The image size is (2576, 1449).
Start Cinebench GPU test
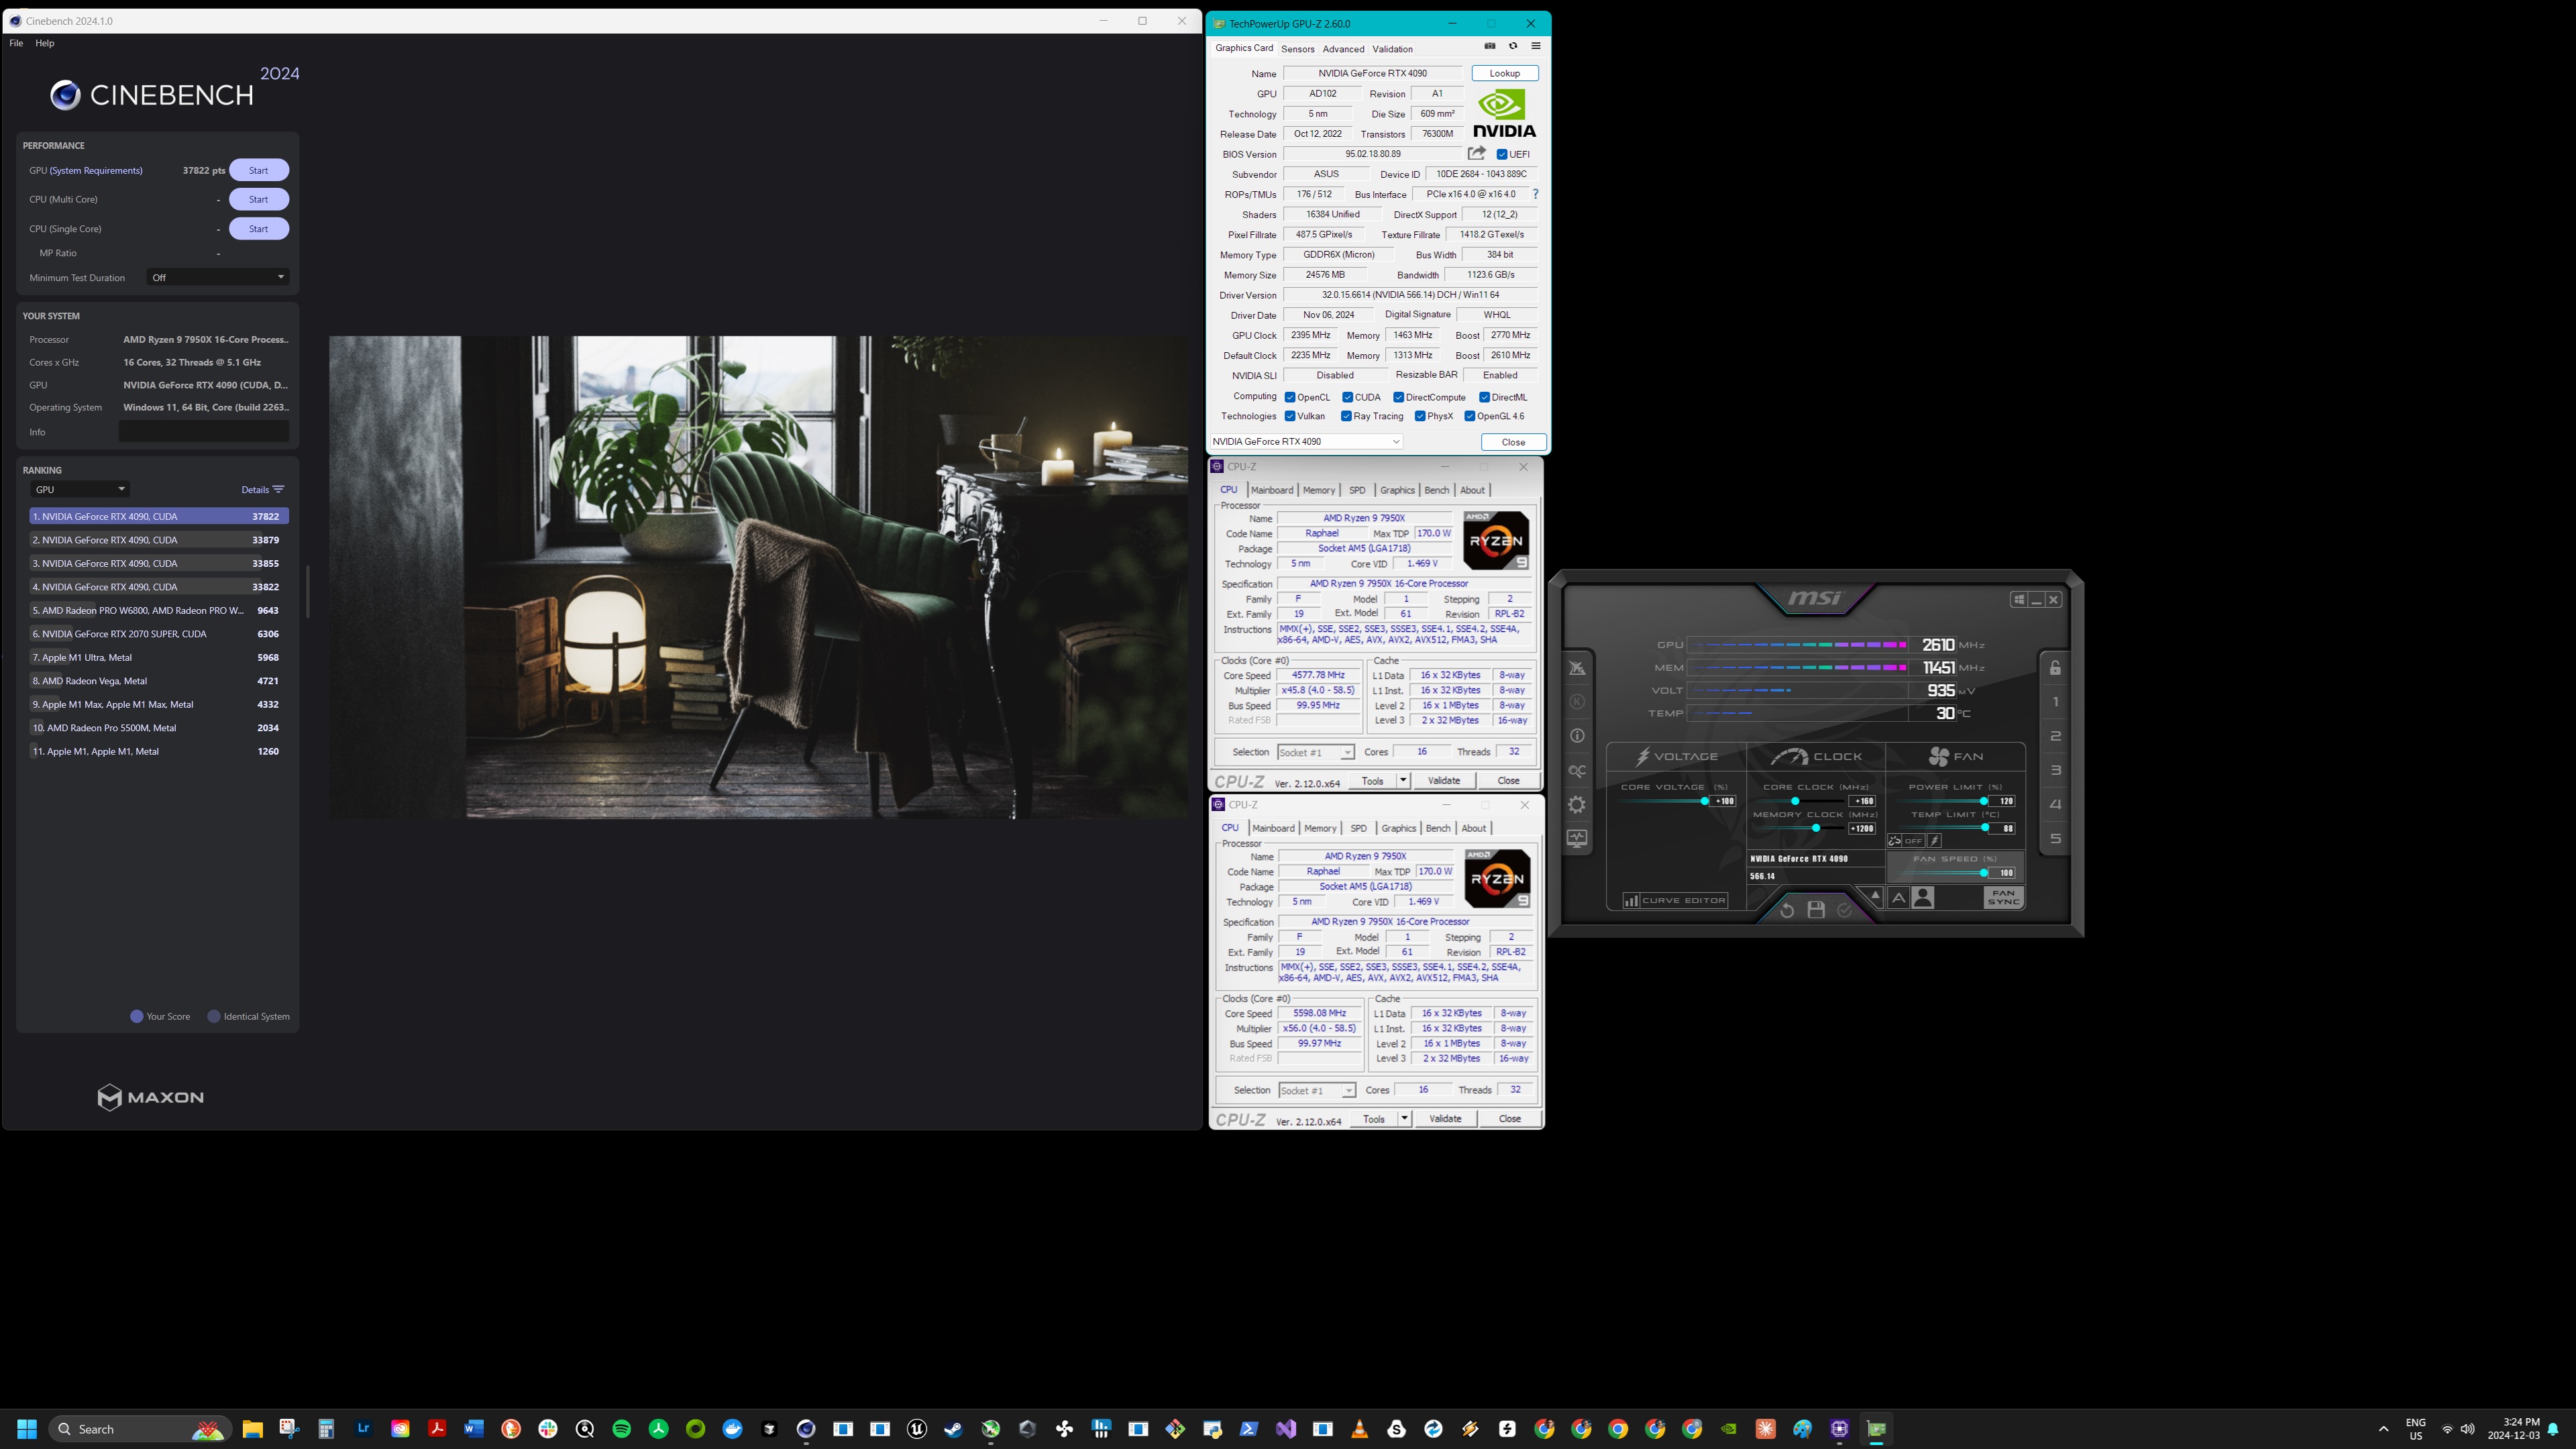point(259,170)
